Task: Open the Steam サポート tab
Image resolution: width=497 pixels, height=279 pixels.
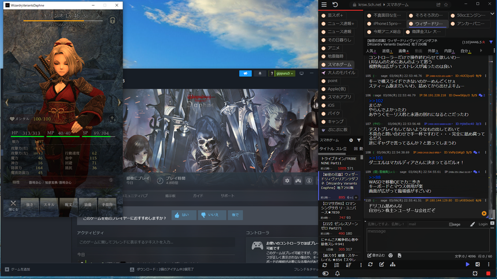Action: (227, 196)
